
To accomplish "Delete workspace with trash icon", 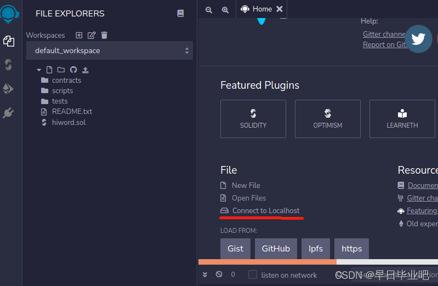I will [104, 35].
